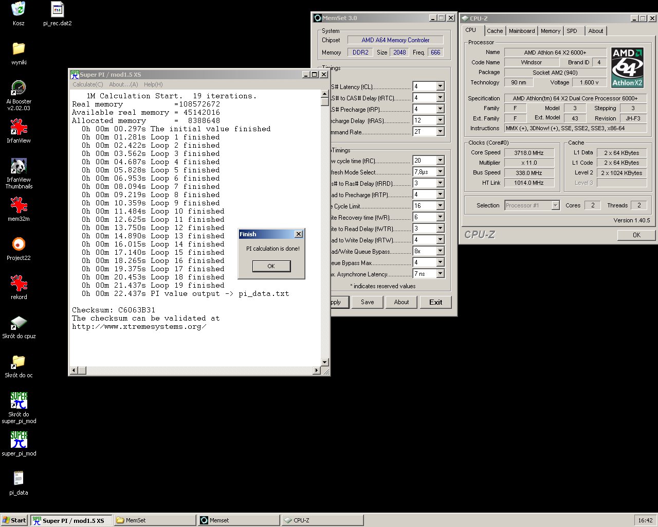Screen dimensions: 658x527
Task: Click OK button in CPU-Z window
Action: coord(636,235)
